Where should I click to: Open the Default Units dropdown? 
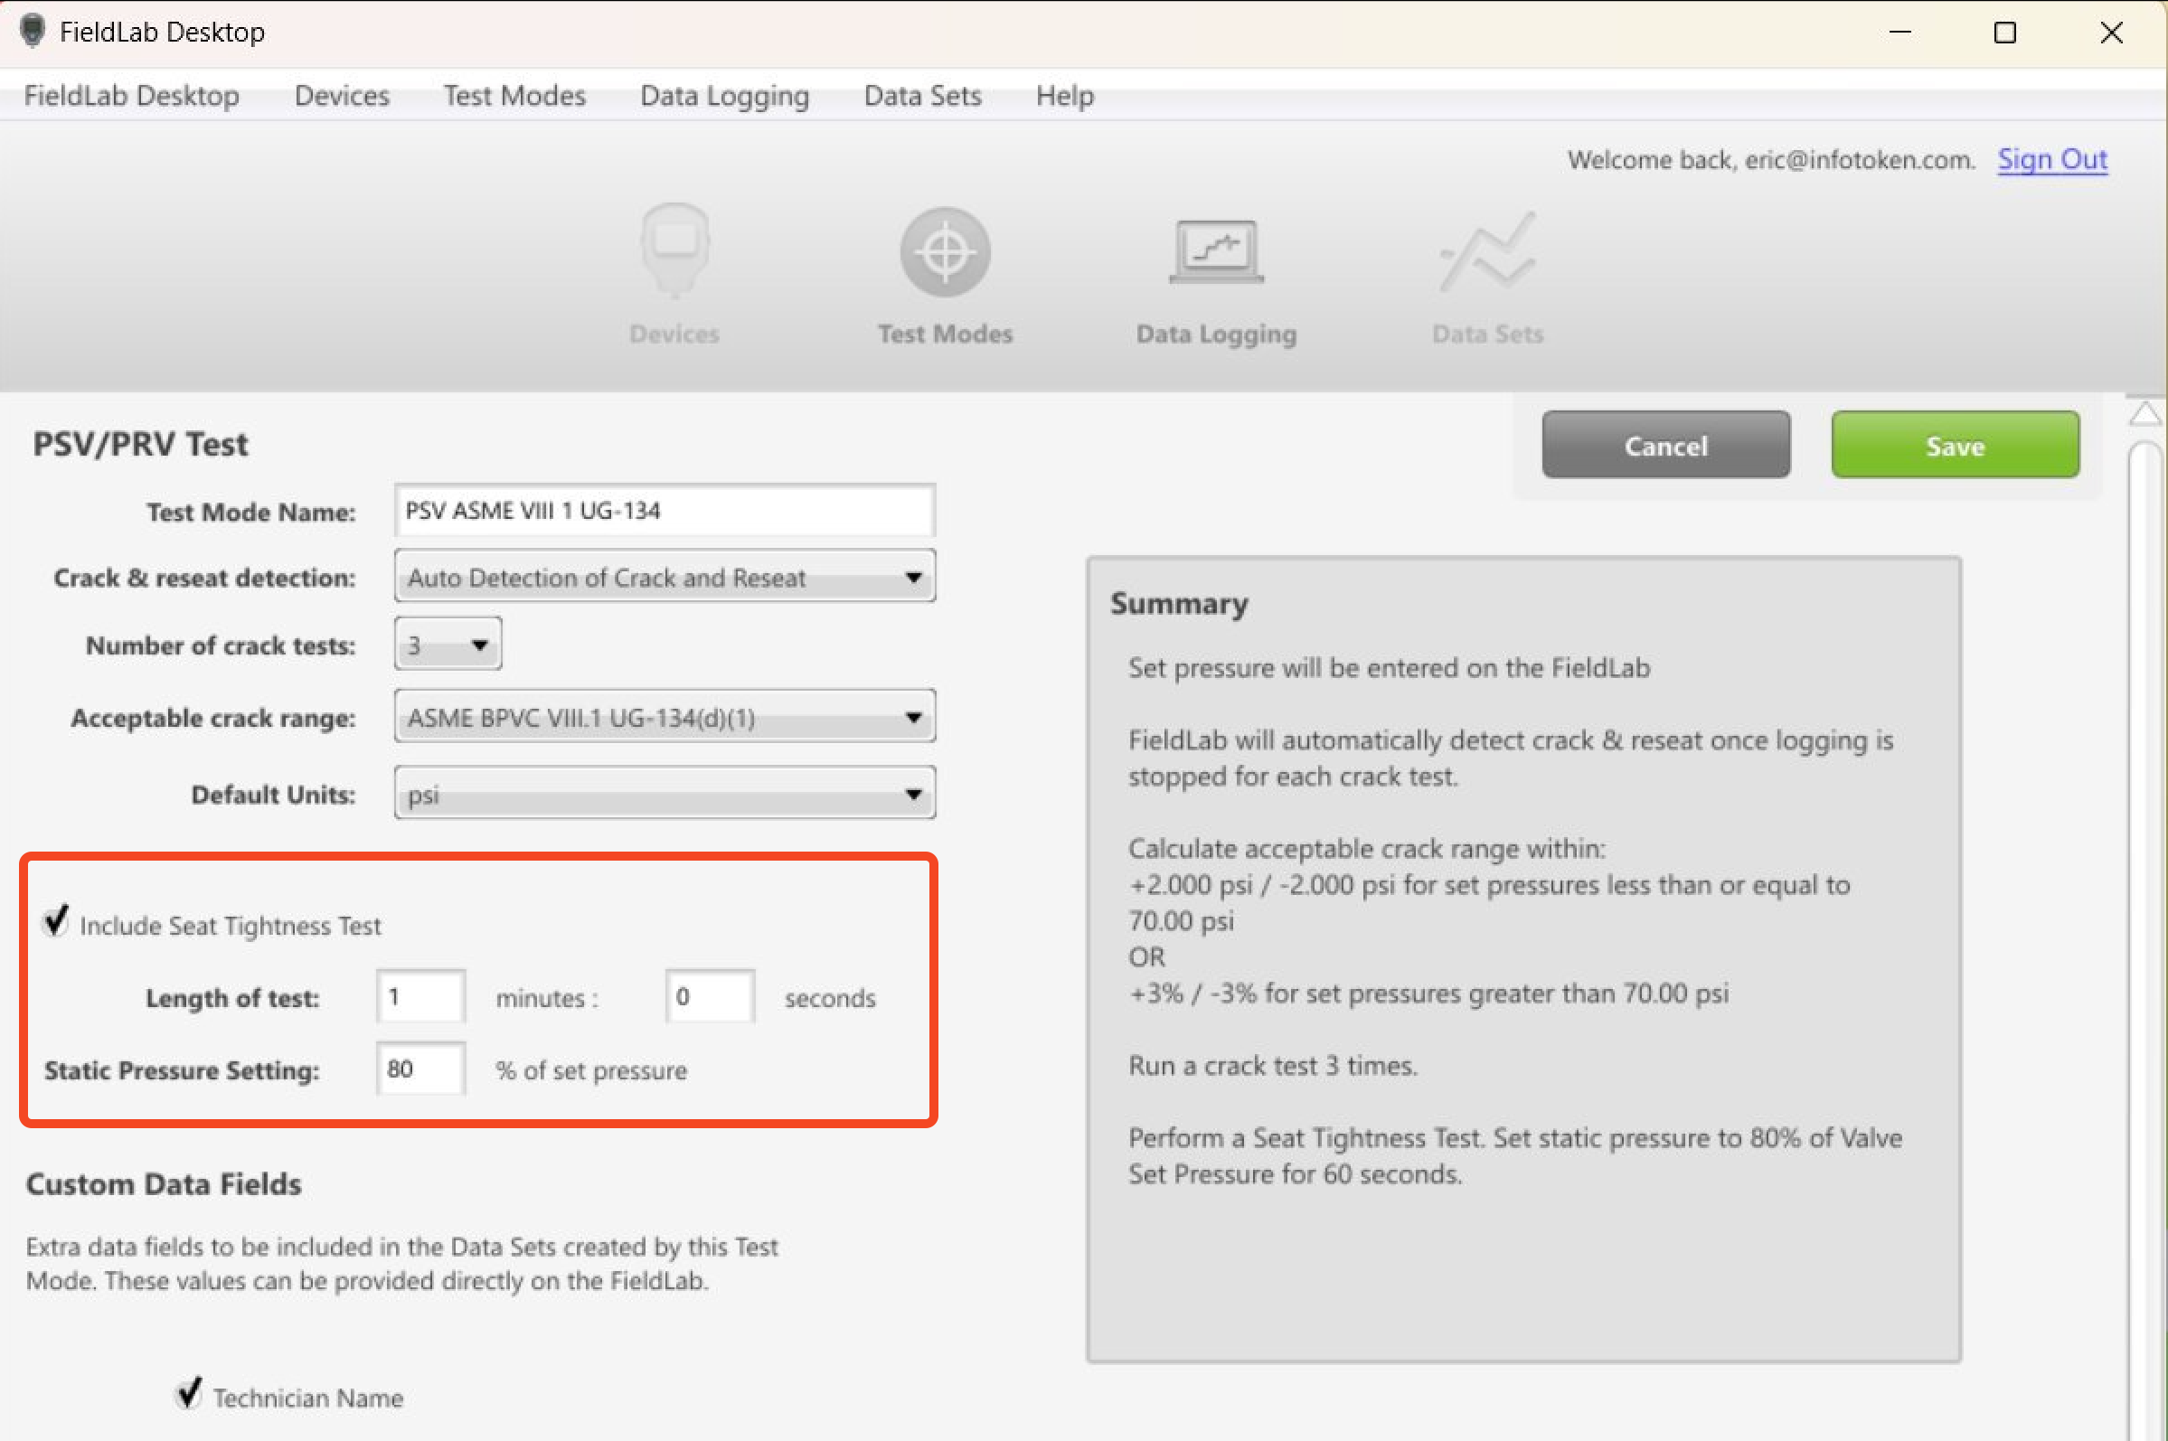pyautogui.click(x=665, y=792)
